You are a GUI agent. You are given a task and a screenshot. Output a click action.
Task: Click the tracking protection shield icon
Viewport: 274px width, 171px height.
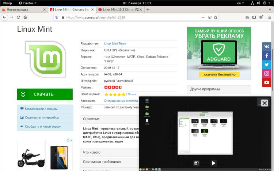(57, 17)
